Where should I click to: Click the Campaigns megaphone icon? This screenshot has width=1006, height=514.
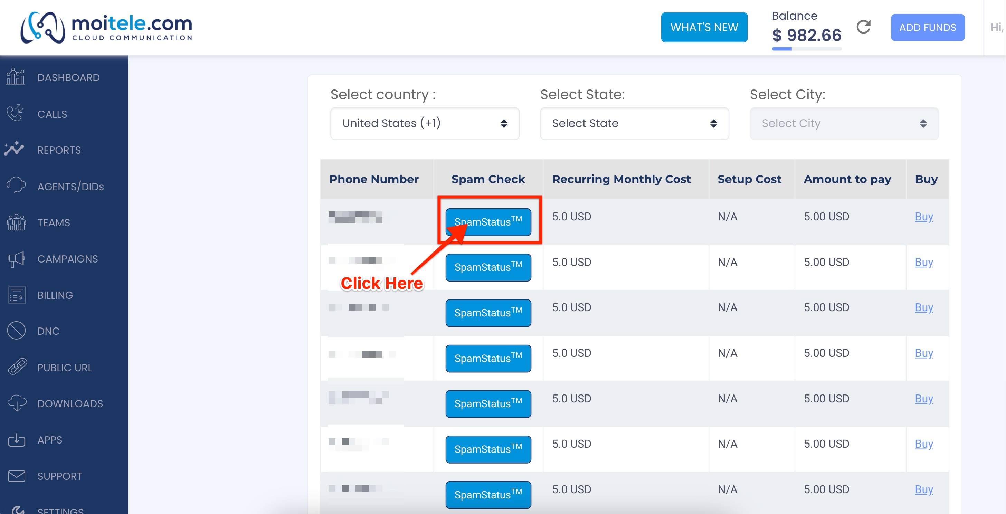click(x=16, y=259)
